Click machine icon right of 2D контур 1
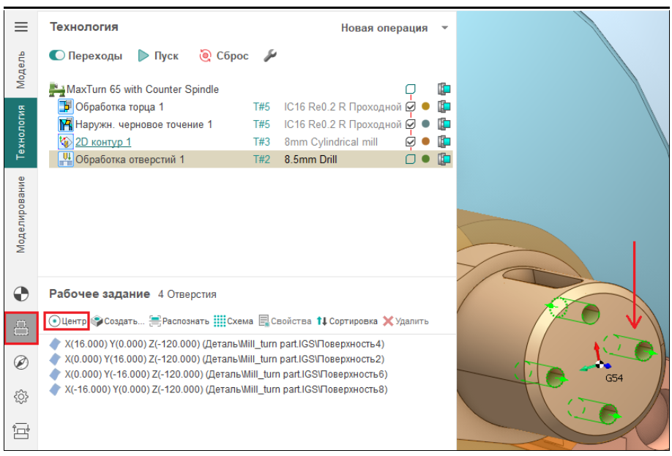Viewport: 672px width, 456px height. 444,142
